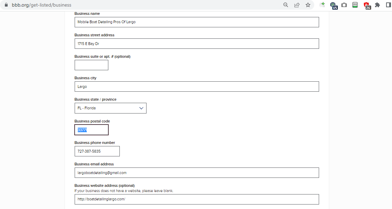Click the Business website address field
Image resolution: width=392 pixels, height=209 pixels.
tap(197, 199)
